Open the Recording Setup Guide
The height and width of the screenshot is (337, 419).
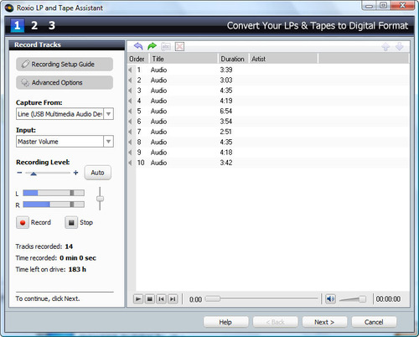65,65
